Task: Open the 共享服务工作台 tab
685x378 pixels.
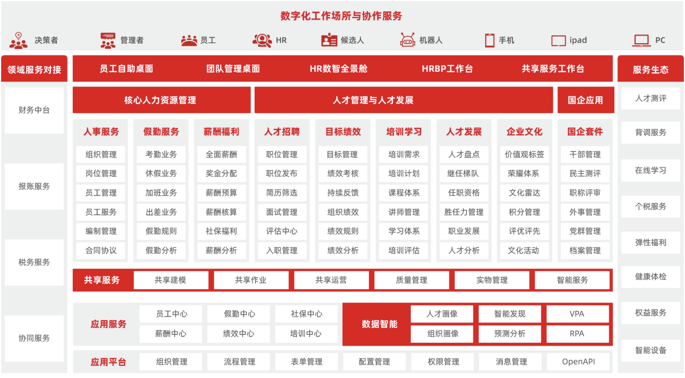Action: click(x=553, y=69)
